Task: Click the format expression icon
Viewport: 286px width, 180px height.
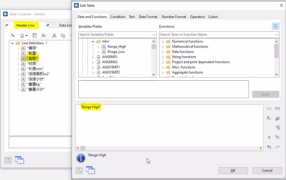Action: (x=278, y=127)
